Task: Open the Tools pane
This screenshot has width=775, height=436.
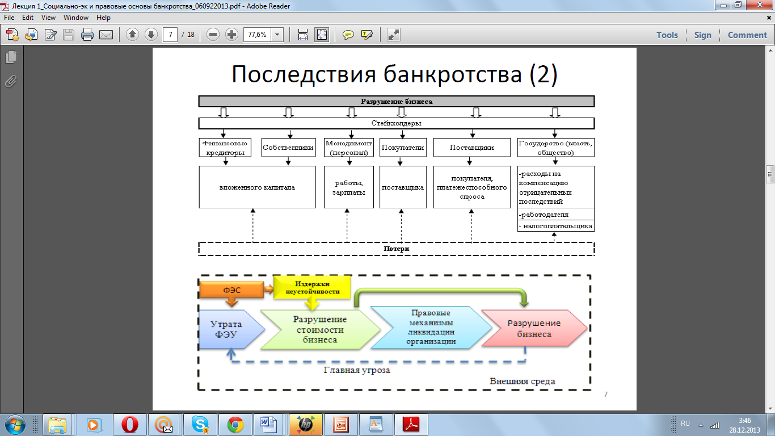Action: coord(667,35)
